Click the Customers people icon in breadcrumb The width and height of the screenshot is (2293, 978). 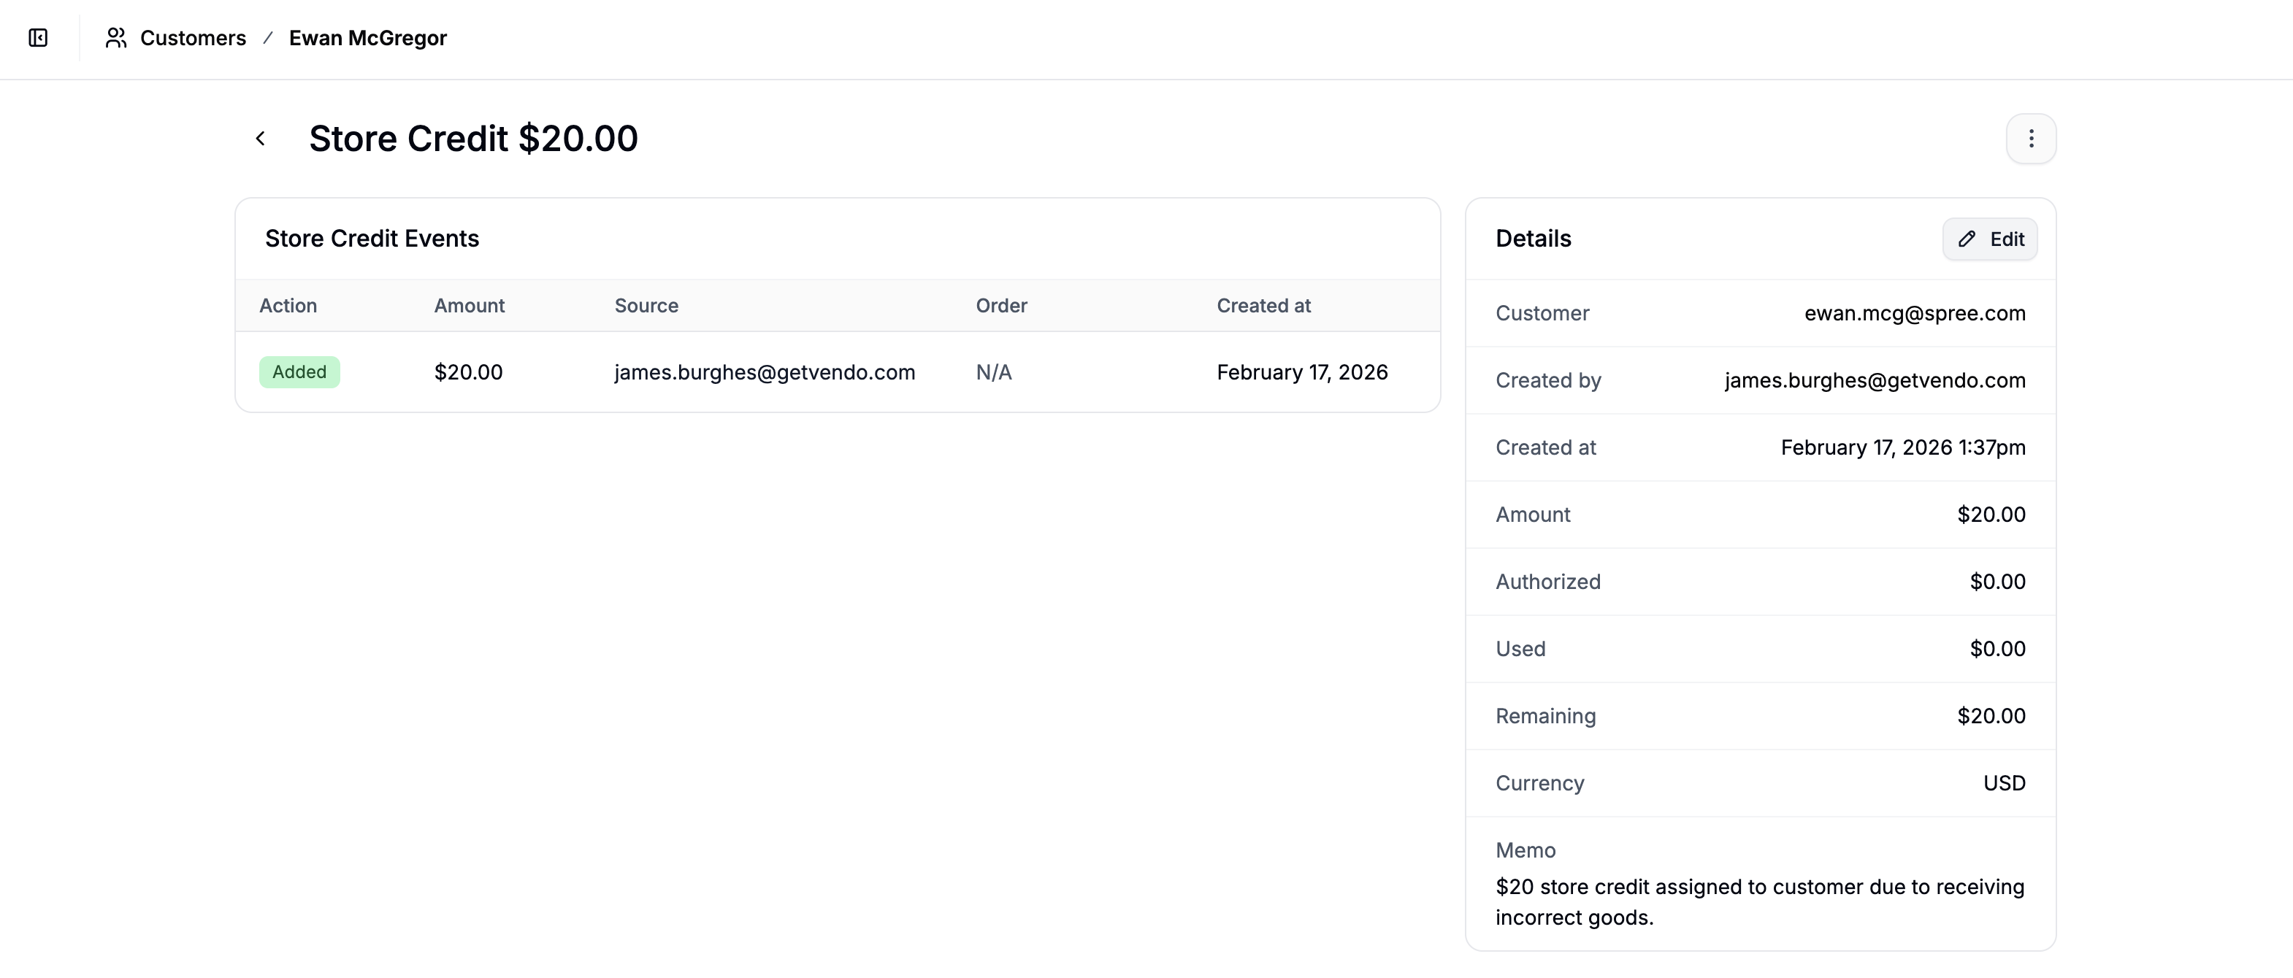[x=115, y=38]
